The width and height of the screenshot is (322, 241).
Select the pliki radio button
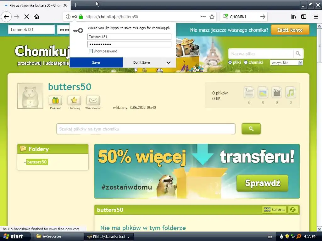coord(230,62)
